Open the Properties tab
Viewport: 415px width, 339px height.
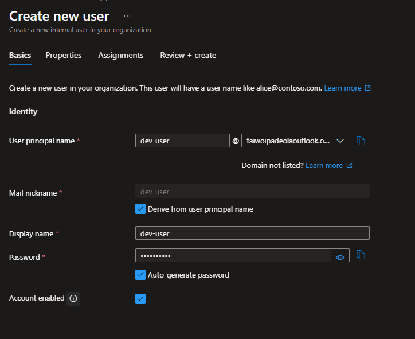tap(64, 55)
